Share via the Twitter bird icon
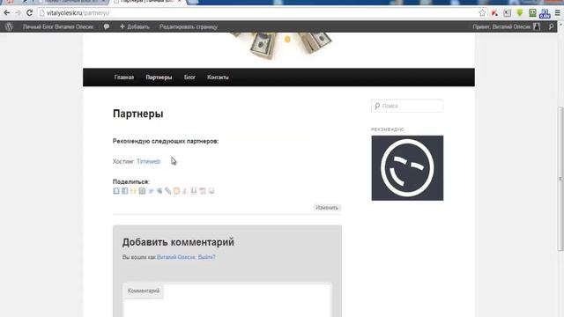This screenshot has height=317, width=564. (151, 191)
